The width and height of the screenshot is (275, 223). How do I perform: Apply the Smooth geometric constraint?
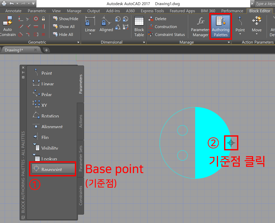point(28,34)
